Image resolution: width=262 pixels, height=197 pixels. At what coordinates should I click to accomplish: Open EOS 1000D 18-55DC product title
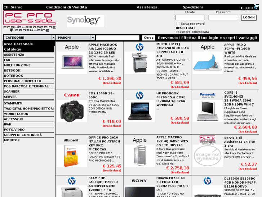(101, 95)
